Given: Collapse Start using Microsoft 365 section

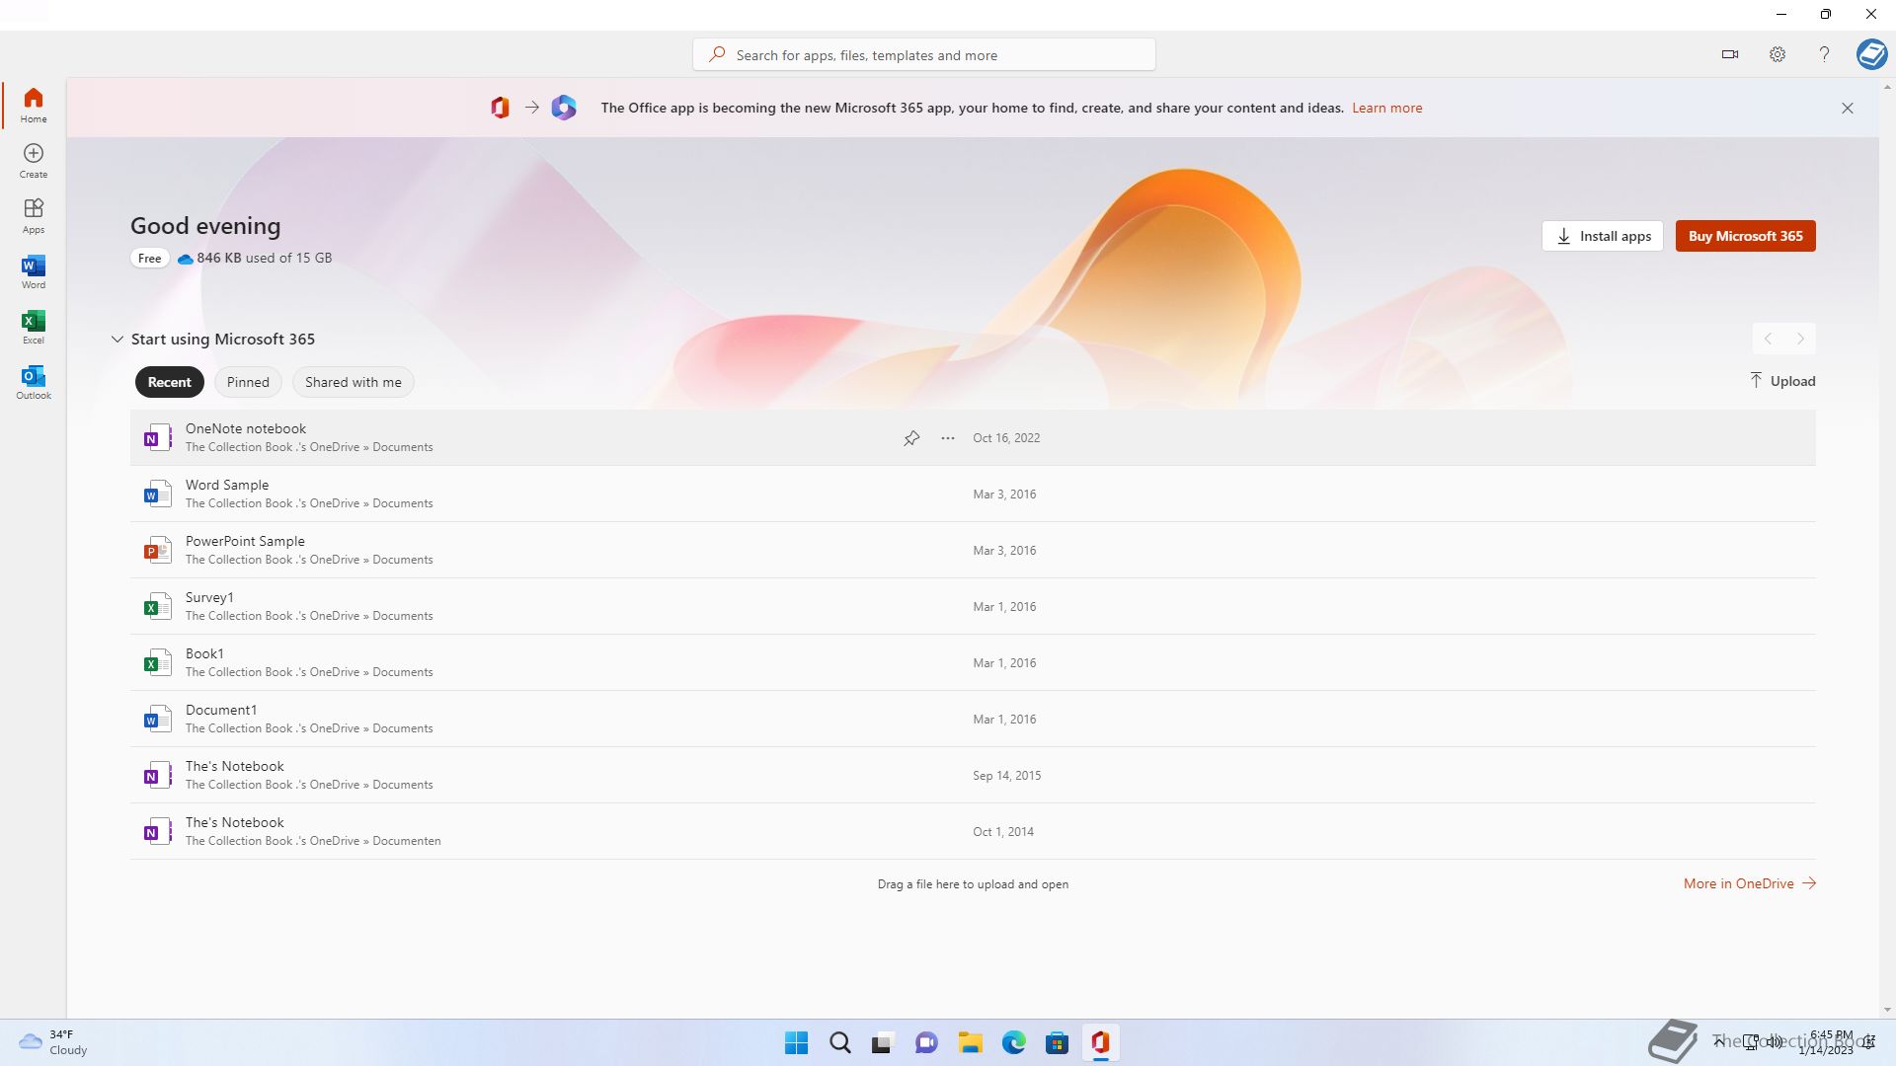Looking at the screenshot, I should pos(118,339).
